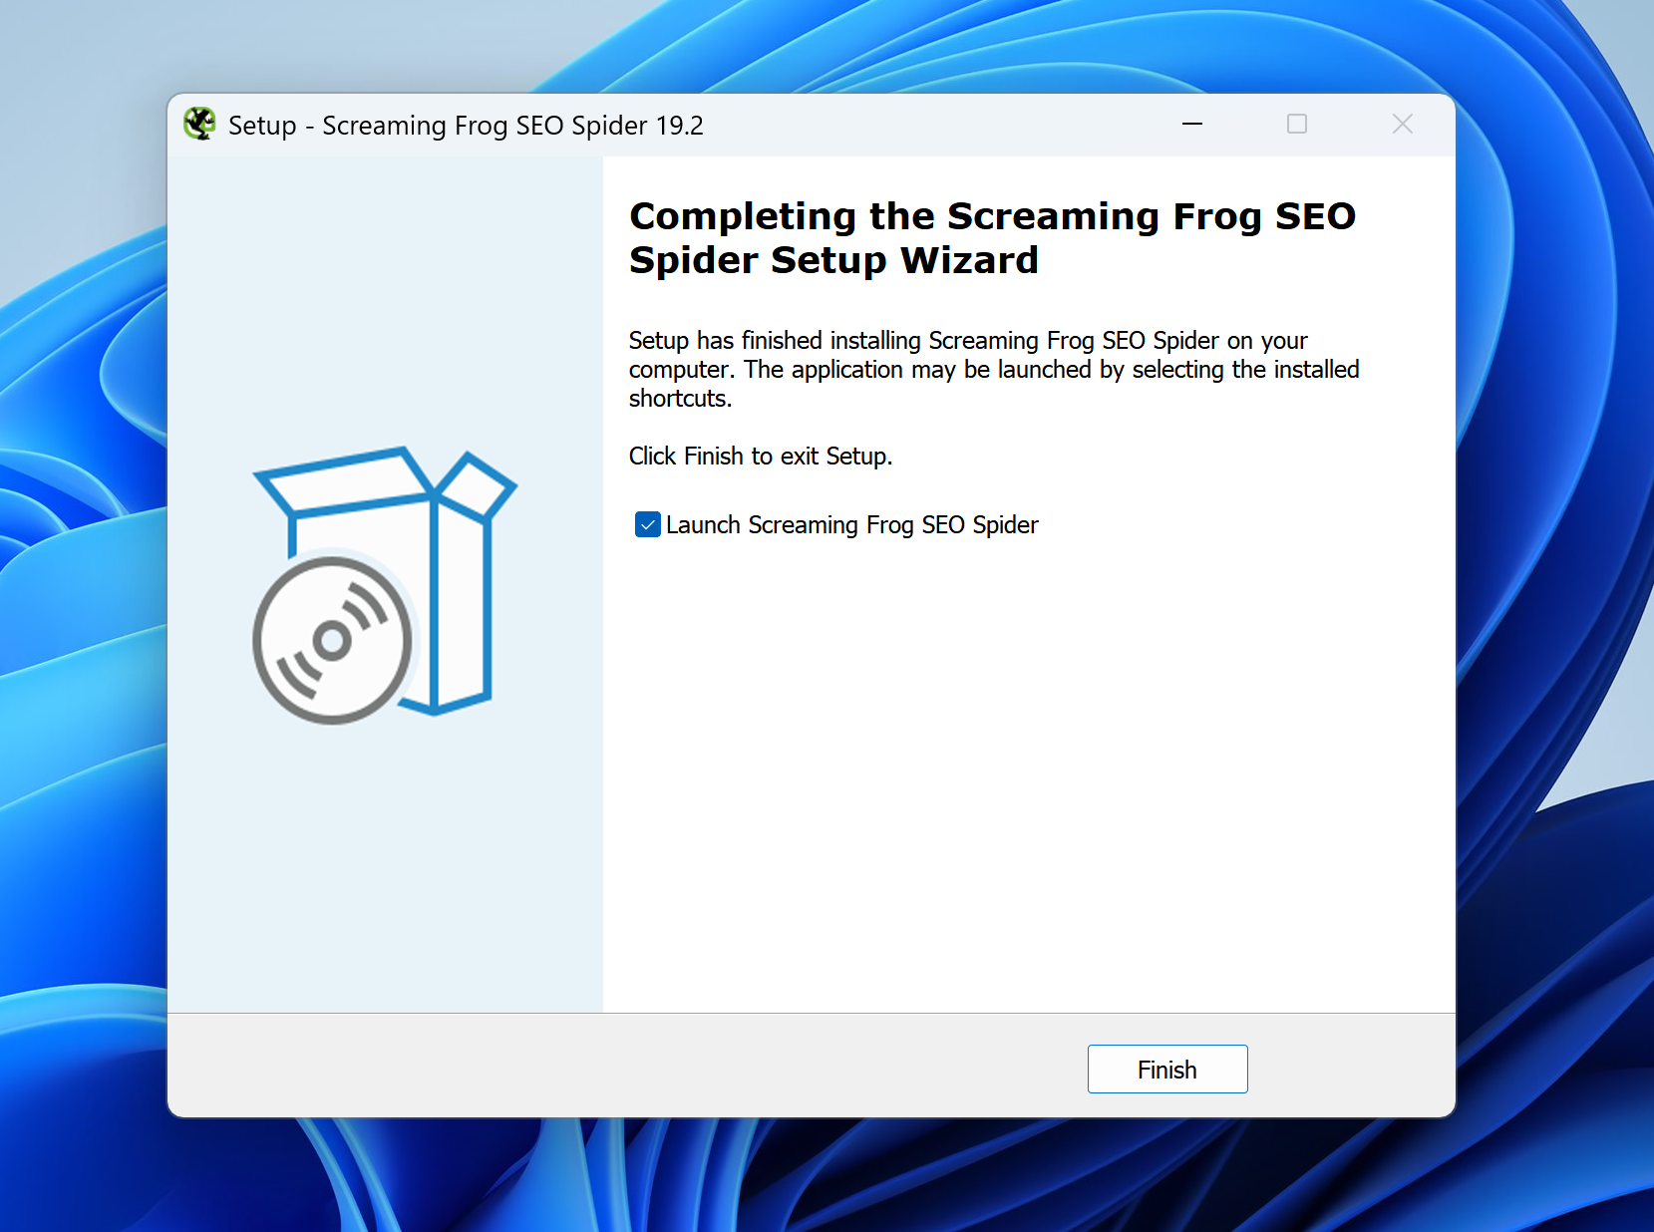The height and width of the screenshot is (1232, 1654).
Task: Close the Screaming Frog Setup window
Action: point(1402,125)
